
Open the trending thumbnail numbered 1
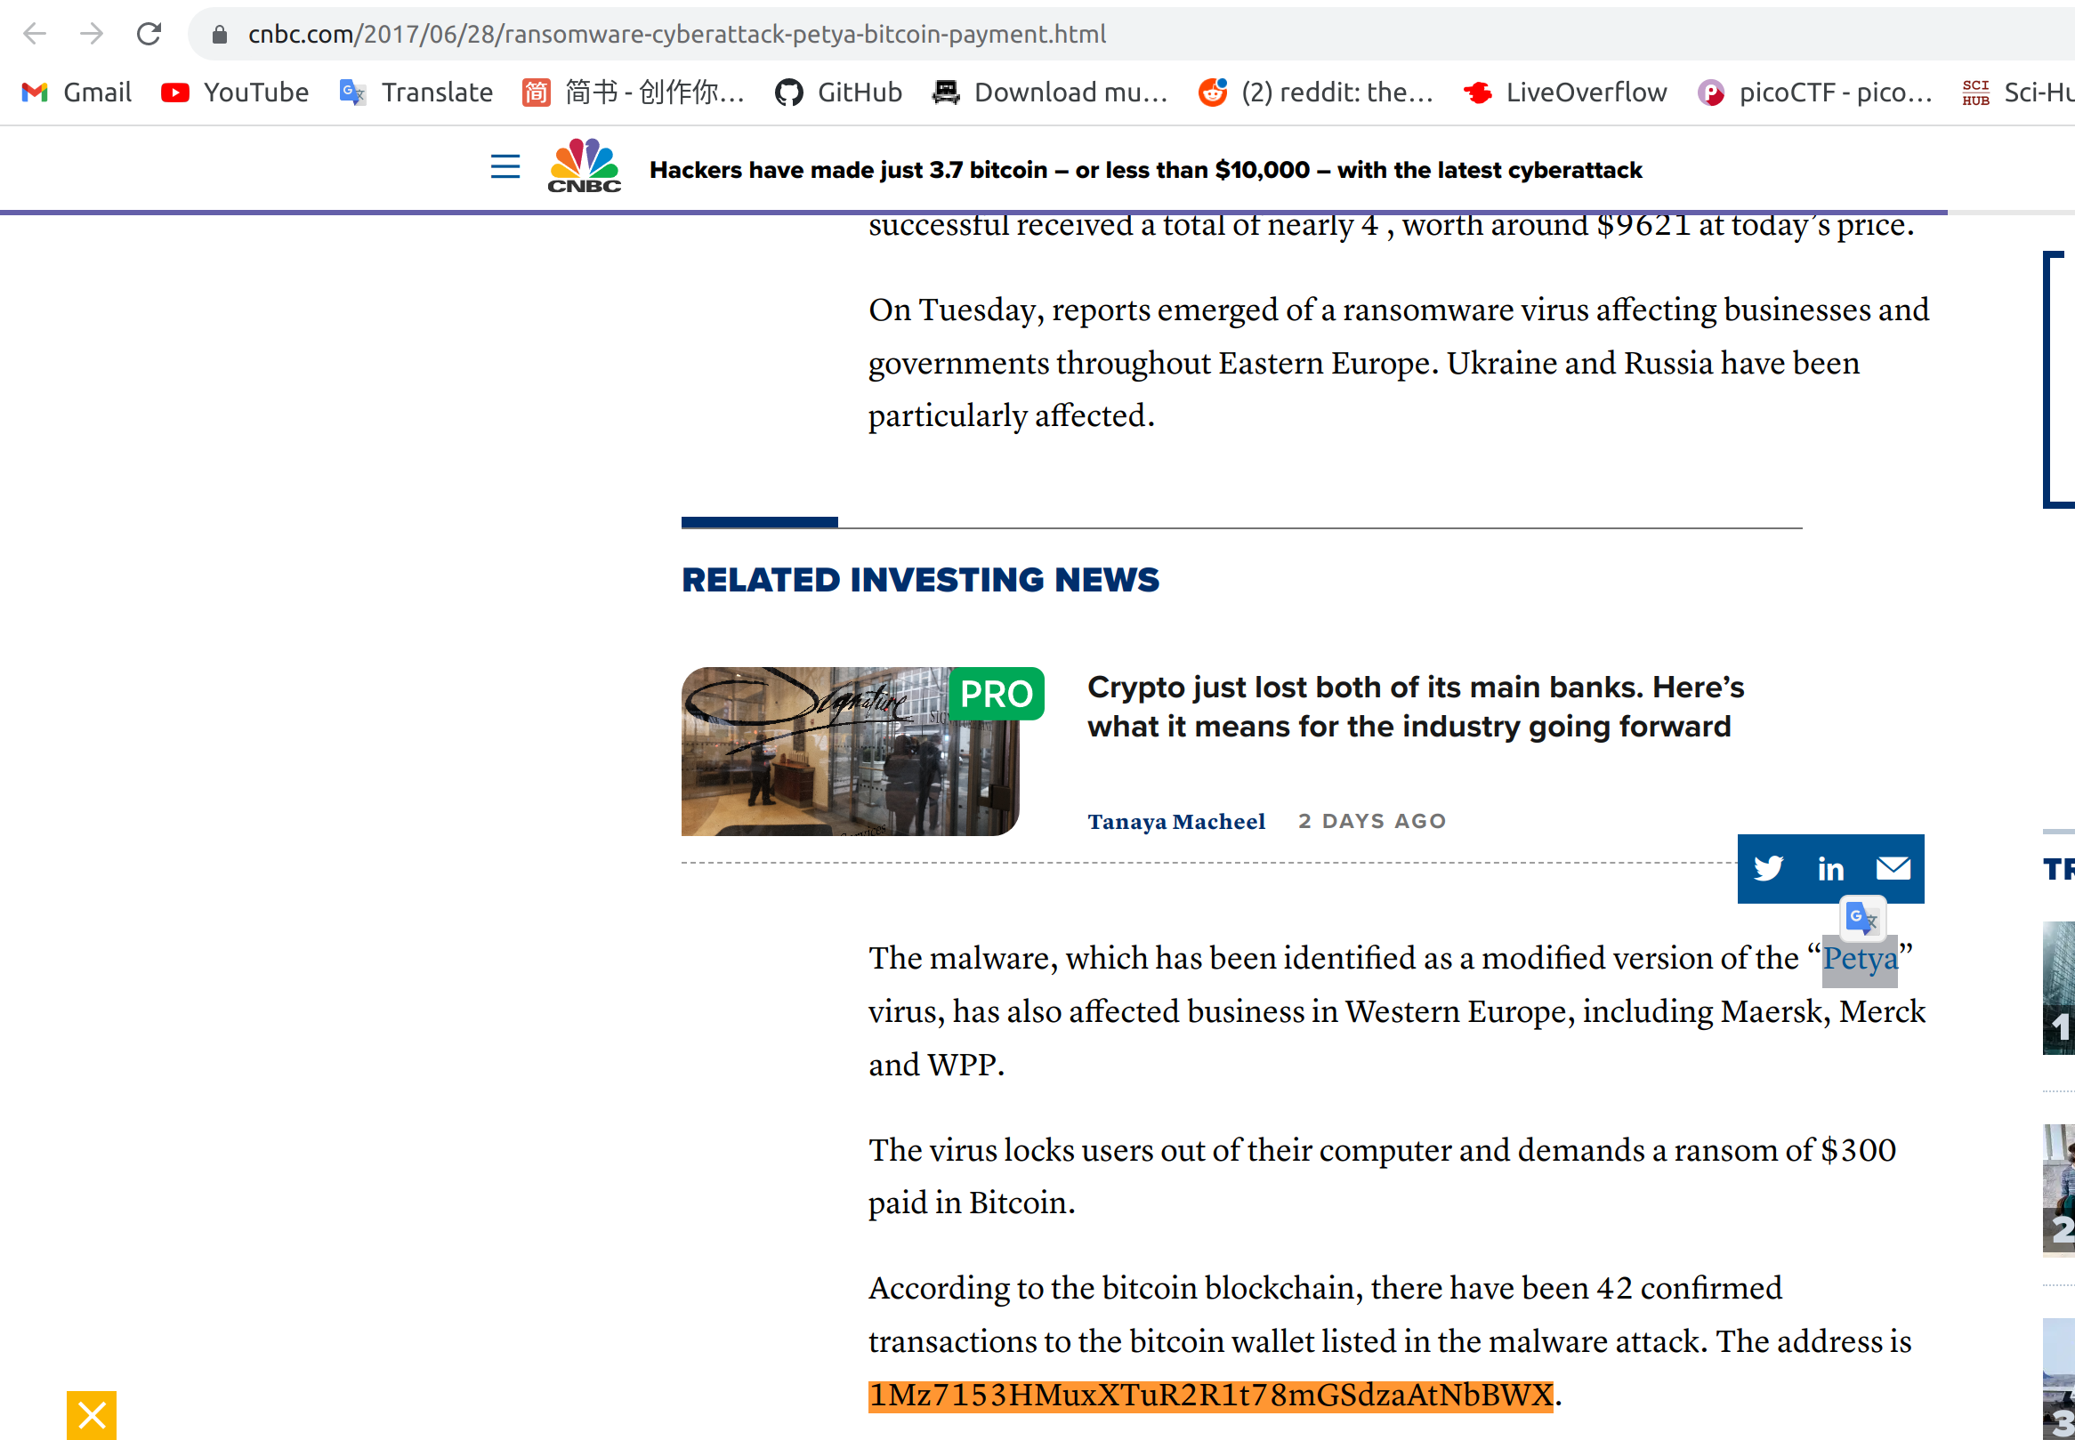pyautogui.click(x=2059, y=988)
